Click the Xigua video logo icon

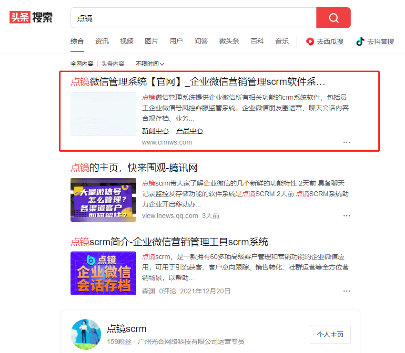pos(310,42)
